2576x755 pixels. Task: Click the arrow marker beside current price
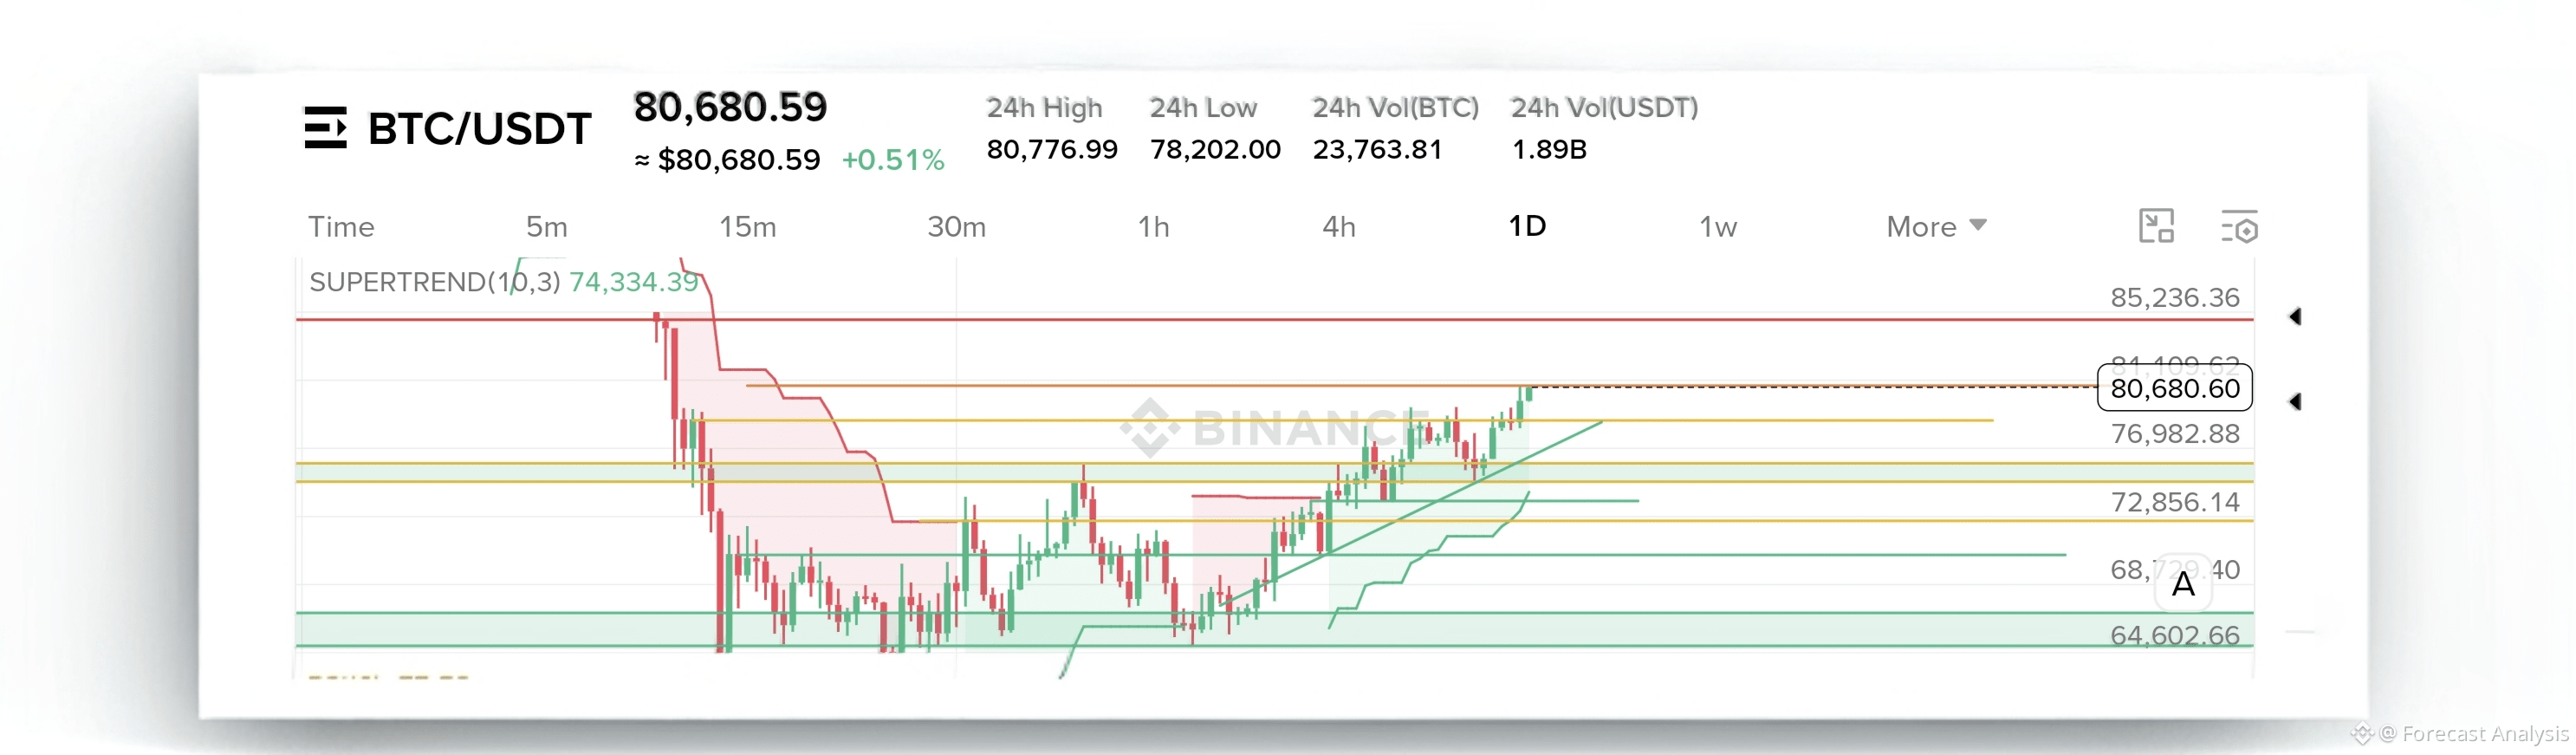[x=2295, y=402]
